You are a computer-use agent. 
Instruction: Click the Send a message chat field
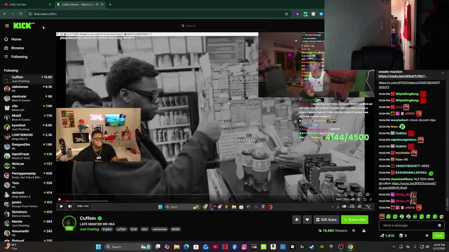click(411, 225)
